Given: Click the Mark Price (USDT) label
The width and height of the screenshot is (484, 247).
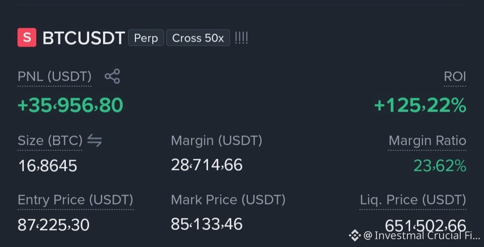Looking at the screenshot, I should (x=228, y=200).
